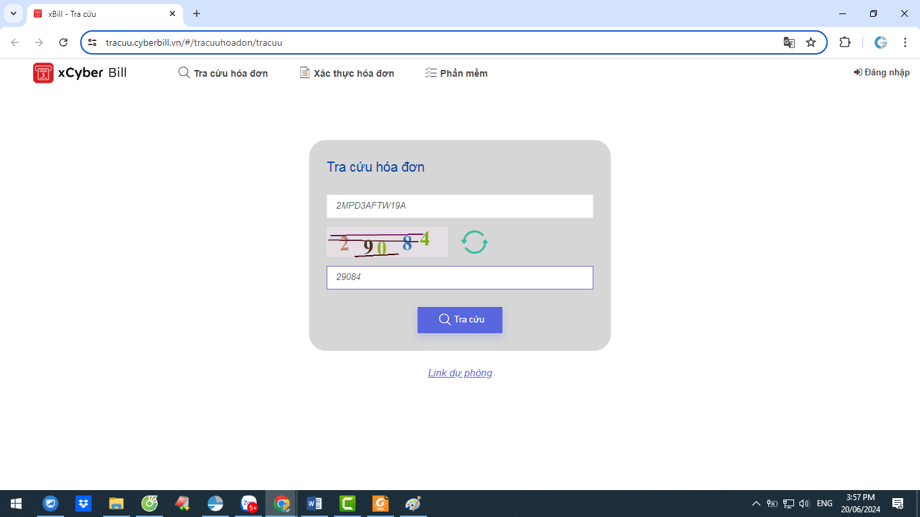Go to the Xác thực hóa đơn menu
Viewport: 920px width, 517px height.
tap(347, 73)
